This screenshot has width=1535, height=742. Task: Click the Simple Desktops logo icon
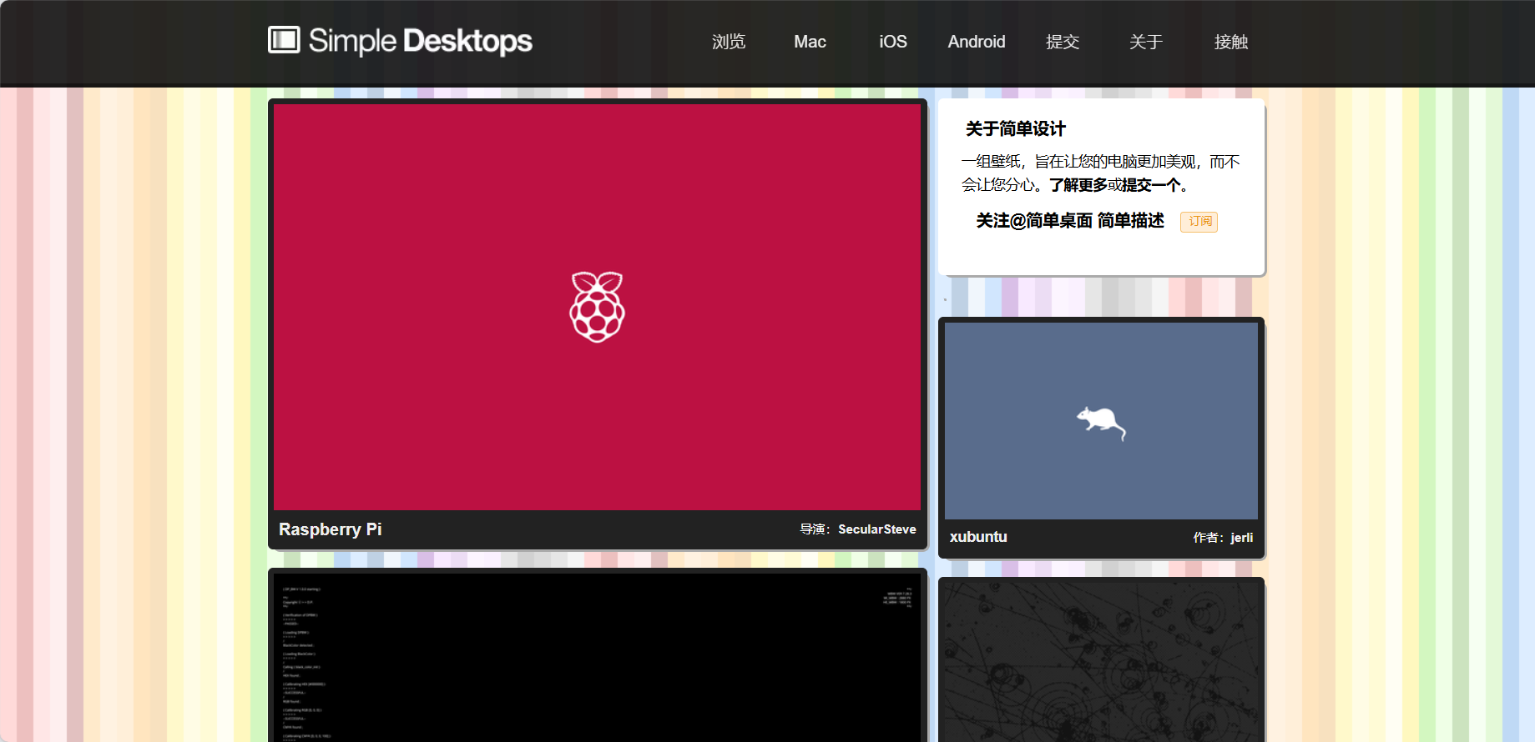284,39
